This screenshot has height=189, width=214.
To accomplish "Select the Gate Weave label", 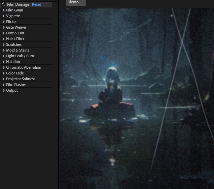I will click(16, 27).
